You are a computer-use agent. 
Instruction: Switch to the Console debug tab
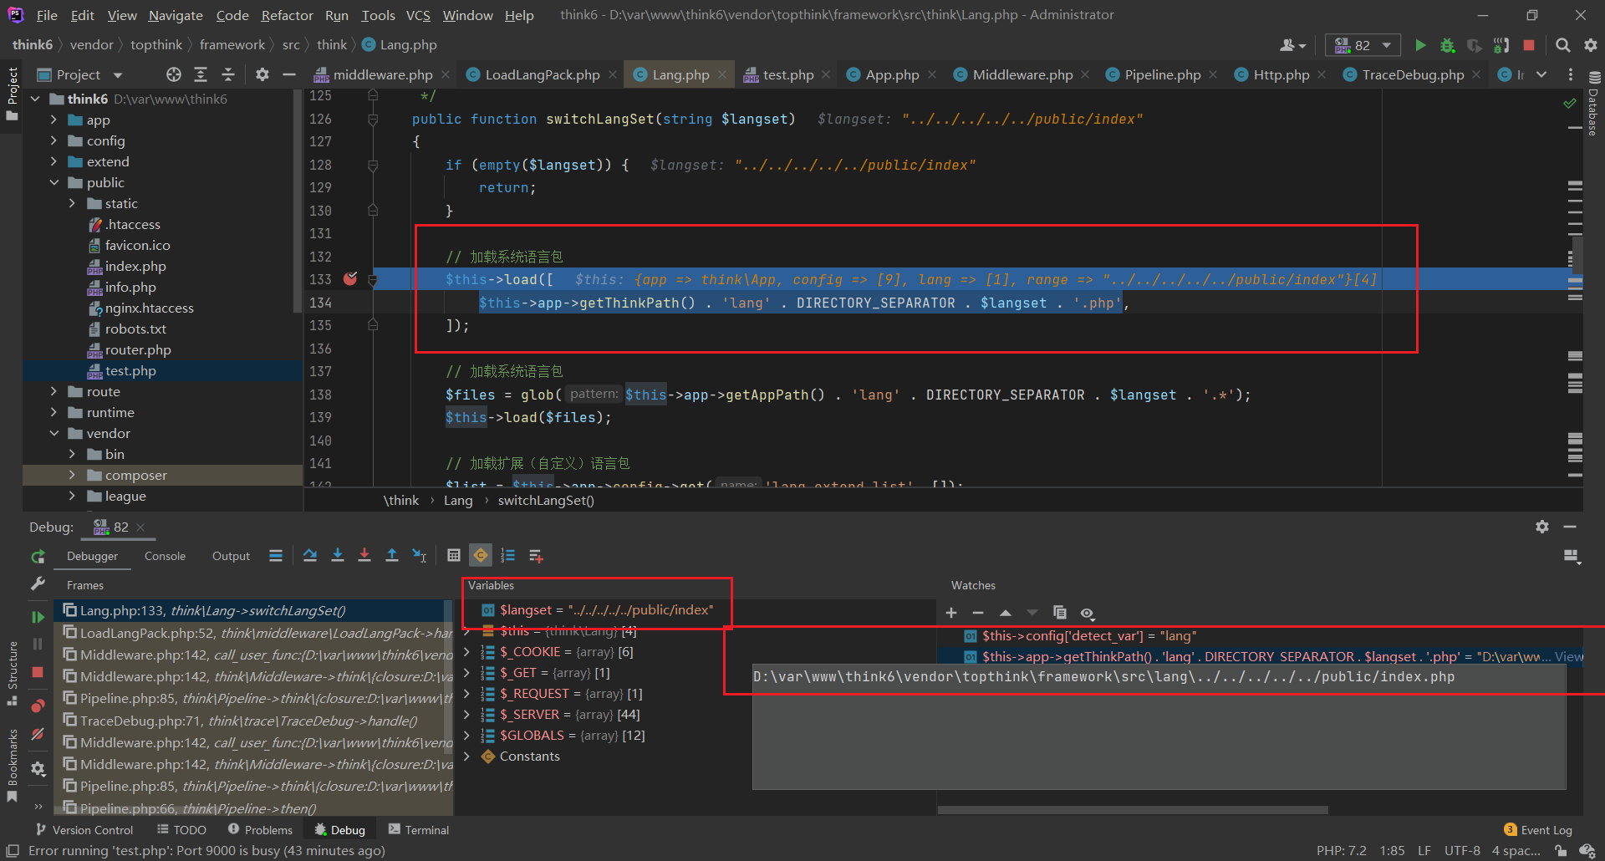coord(165,556)
